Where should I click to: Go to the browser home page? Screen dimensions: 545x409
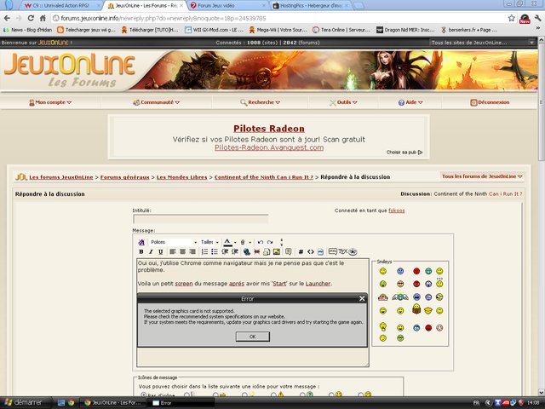[43, 18]
